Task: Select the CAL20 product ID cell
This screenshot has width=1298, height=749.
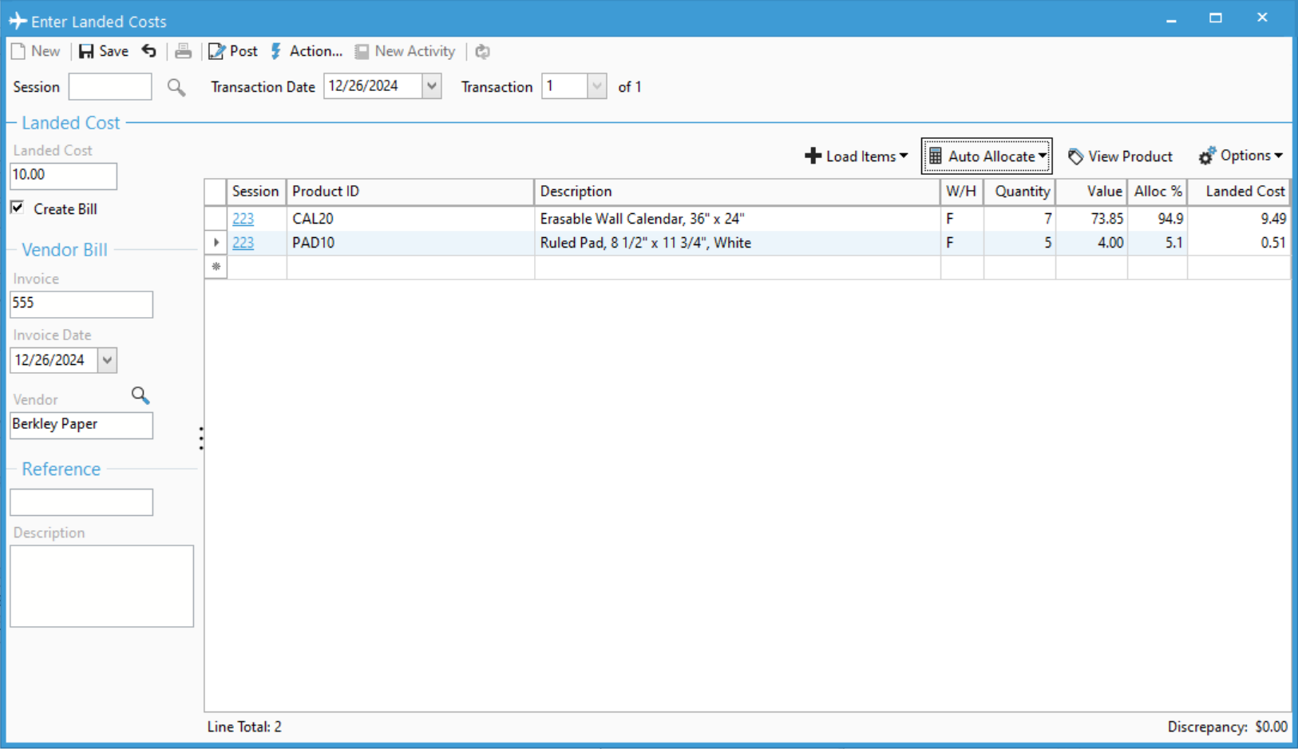Action: 410,219
